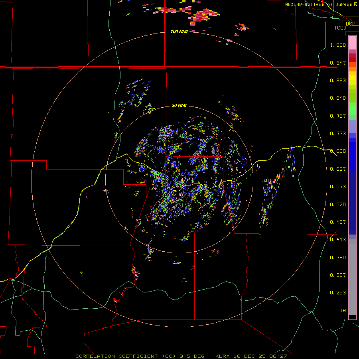Viewport: 359px width, 359px height.
Task: Select the 0.413 scale value
Action: pyautogui.click(x=338, y=240)
